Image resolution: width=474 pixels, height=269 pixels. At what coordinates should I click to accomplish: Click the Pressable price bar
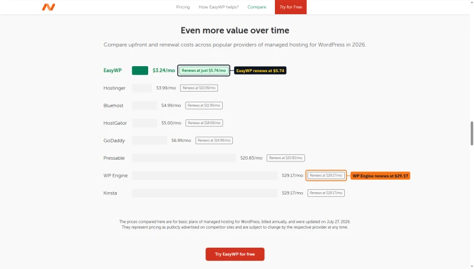184,158
